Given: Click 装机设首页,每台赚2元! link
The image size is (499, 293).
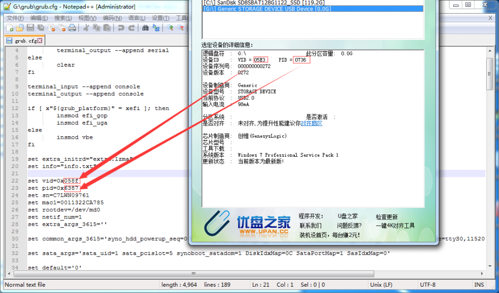Looking at the screenshot, I should (330, 235).
